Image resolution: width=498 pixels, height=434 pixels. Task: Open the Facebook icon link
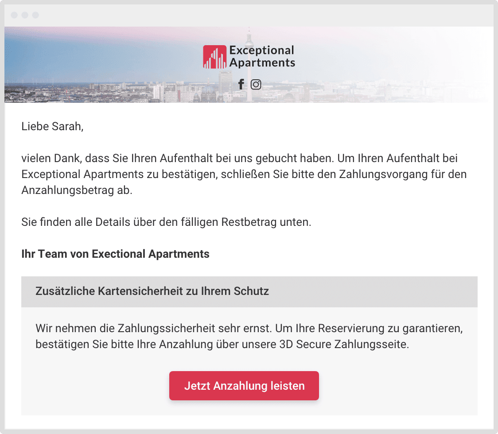[x=241, y=84]
